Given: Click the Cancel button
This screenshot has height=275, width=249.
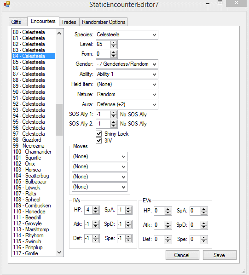Looking at the screenshot, I should (x=182, y=255).
